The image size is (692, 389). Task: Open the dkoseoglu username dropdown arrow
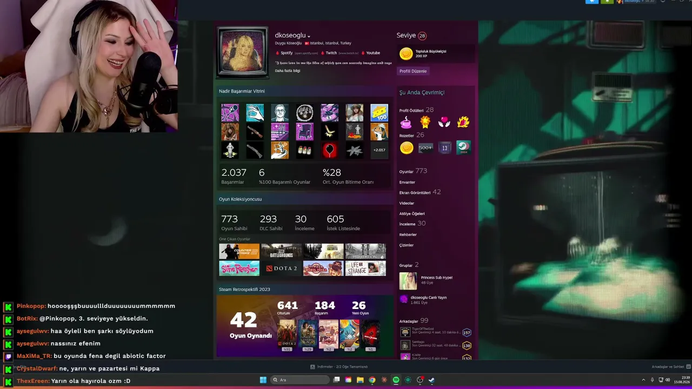pos(309,36)
